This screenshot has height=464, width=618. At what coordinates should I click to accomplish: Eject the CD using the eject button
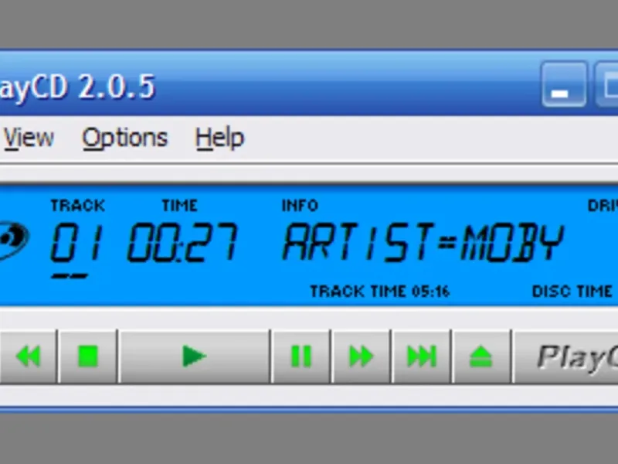pyautogui.click(x=481, y=357)
